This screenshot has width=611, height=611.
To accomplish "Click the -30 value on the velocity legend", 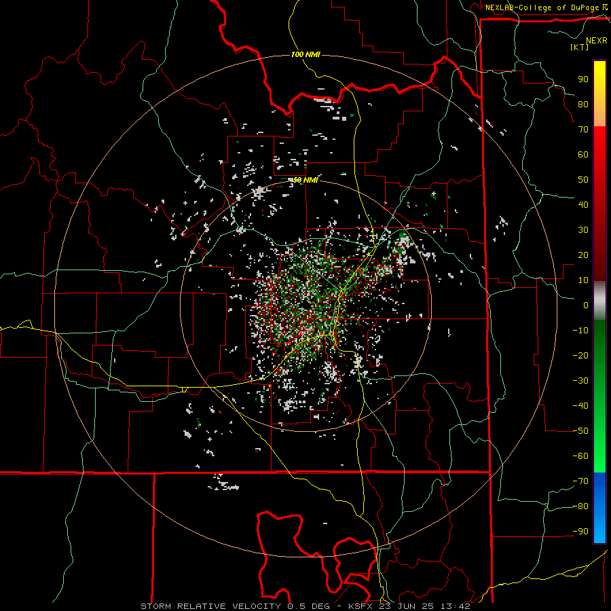I will tap(580, 381).
